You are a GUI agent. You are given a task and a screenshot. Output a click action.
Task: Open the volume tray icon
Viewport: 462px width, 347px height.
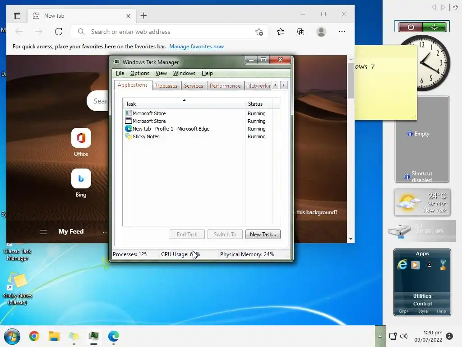[404, 336]
